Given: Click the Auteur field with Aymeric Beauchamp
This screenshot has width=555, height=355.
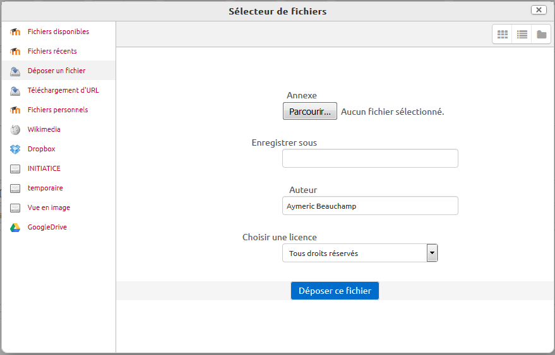Looking at the screenshot, I should (x=370, y=206).
